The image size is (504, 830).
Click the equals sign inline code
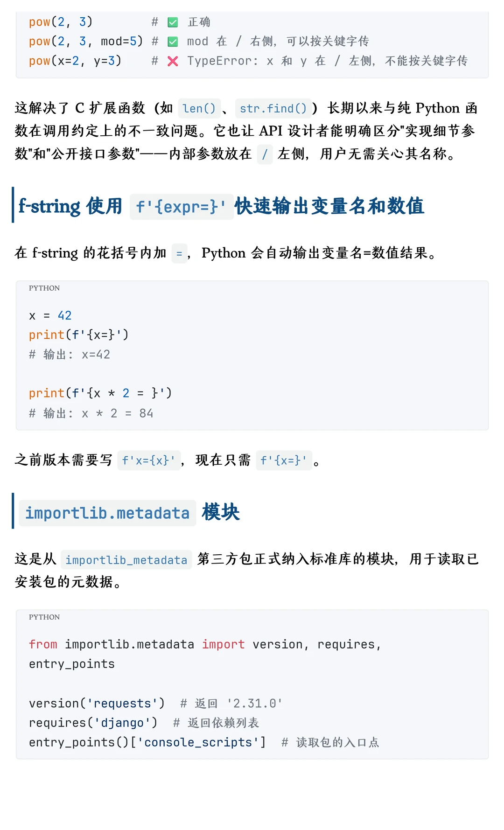point(179,254)
